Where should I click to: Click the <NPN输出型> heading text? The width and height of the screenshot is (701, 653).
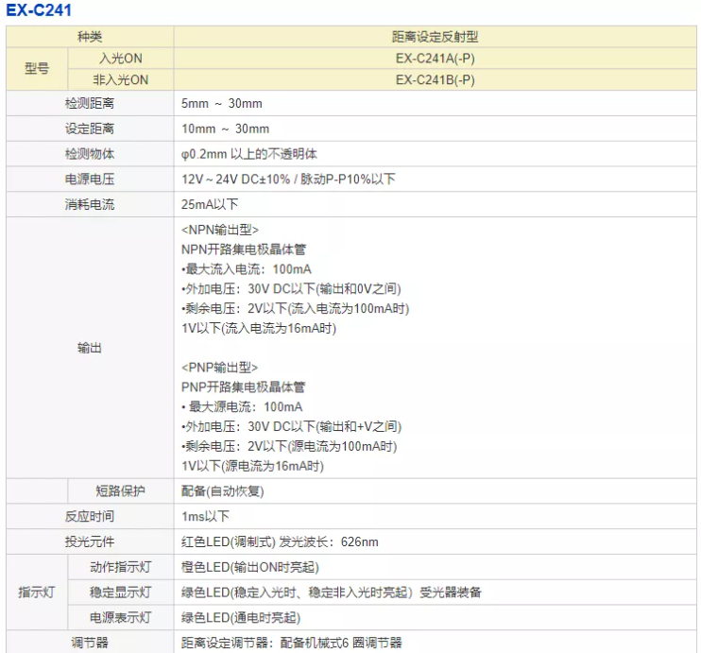220,230
